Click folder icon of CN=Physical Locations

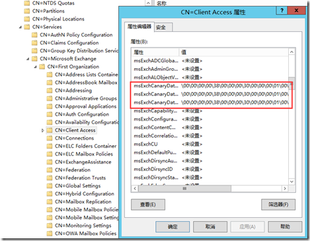point(27,19)
